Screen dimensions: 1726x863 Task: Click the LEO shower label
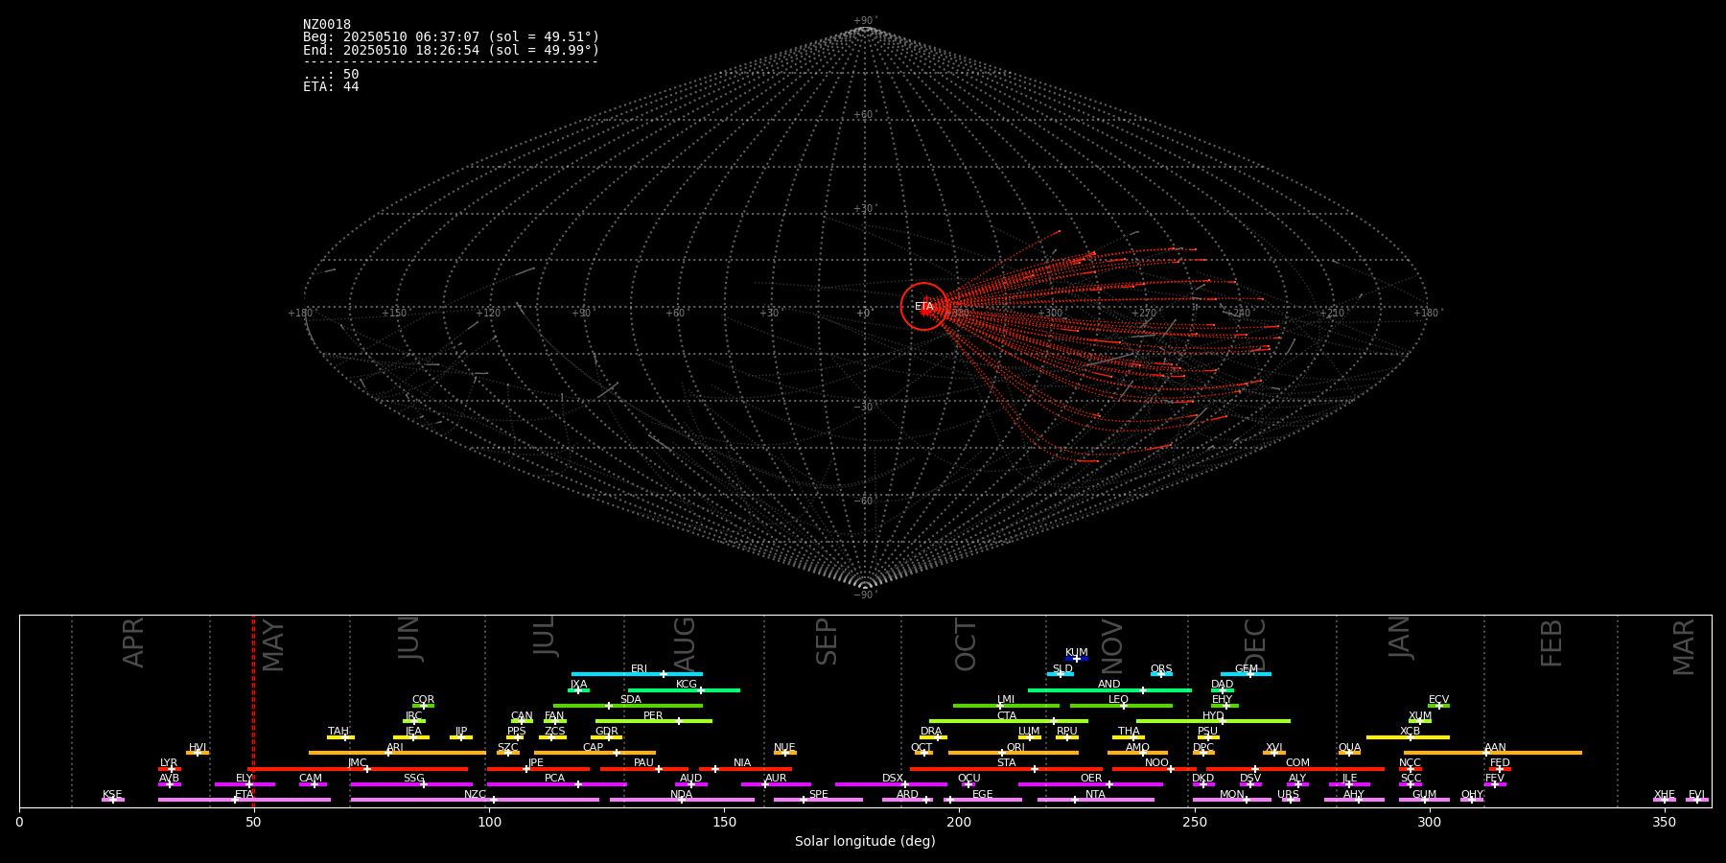point(1119,700)
